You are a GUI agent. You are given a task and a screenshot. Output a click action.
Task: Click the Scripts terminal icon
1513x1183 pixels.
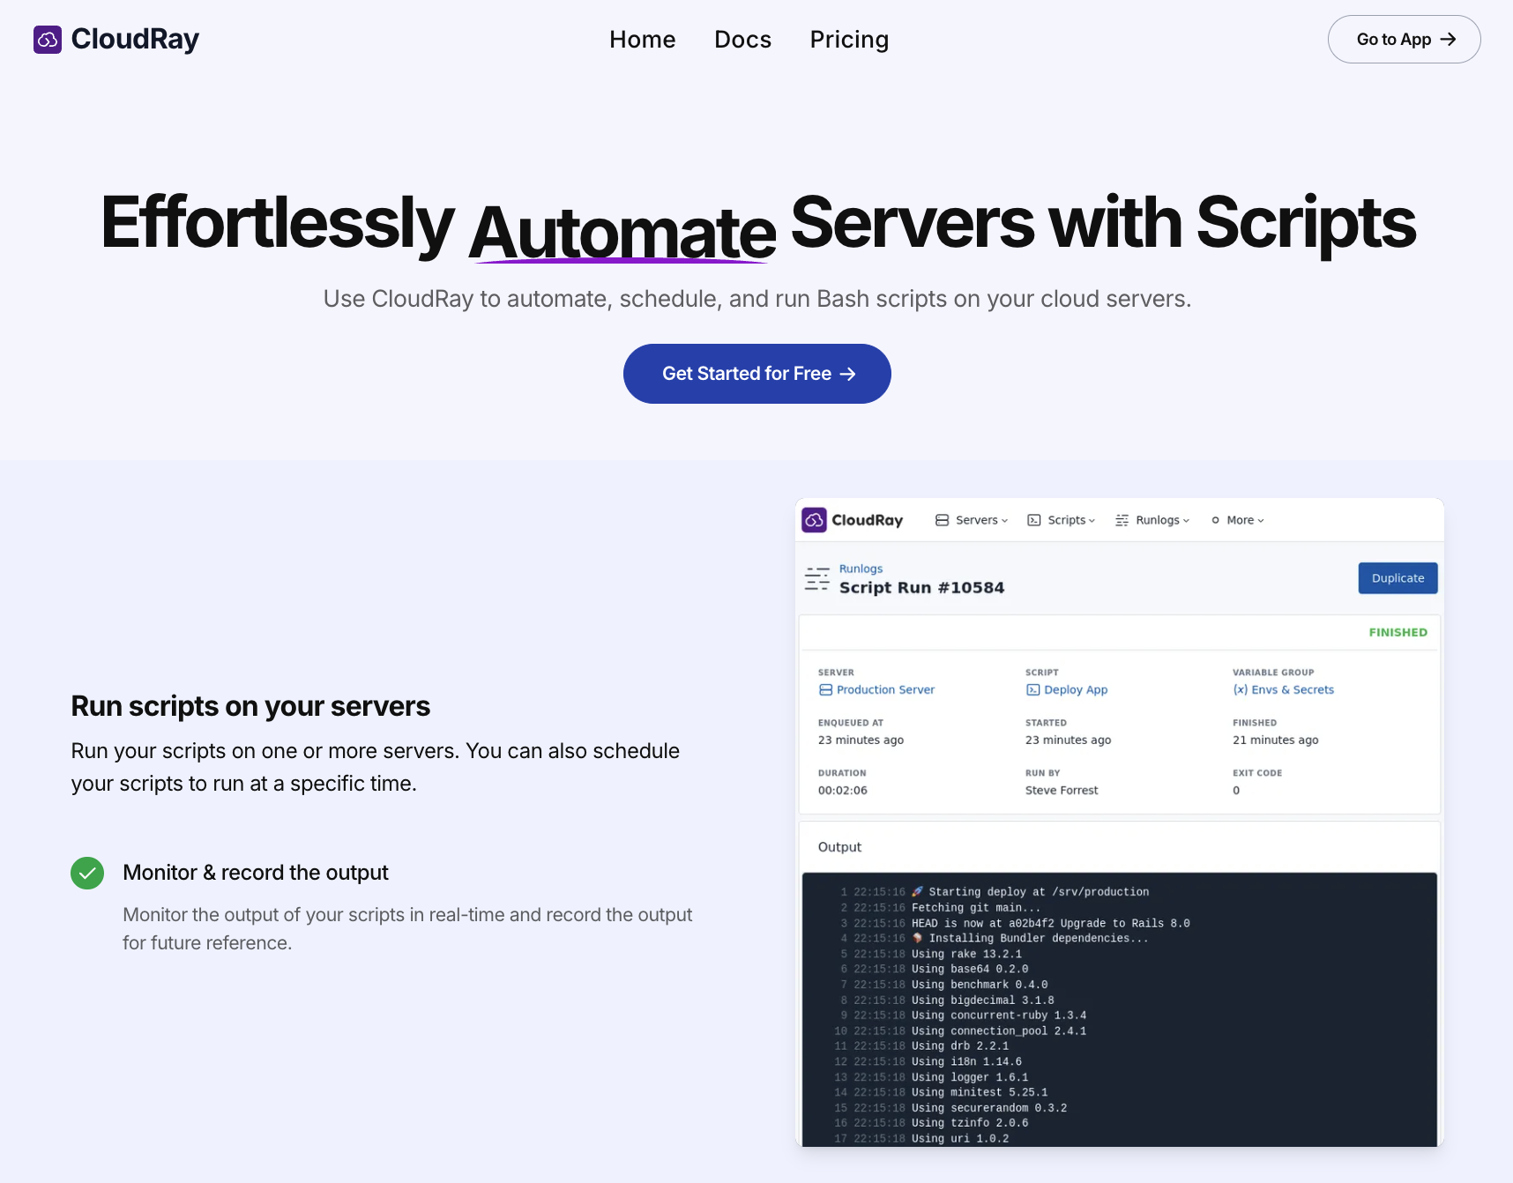click(1033, 520)
